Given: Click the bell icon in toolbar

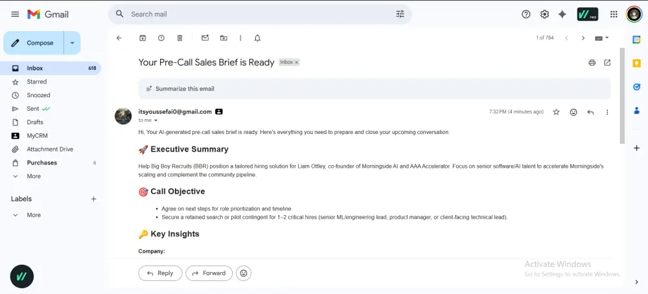Looking at the screenshot, I should click(257, 38).
